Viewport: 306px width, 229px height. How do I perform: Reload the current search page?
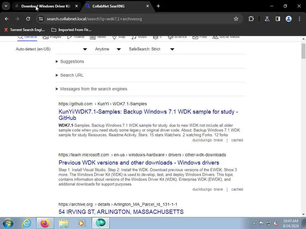tap(28, 19)
